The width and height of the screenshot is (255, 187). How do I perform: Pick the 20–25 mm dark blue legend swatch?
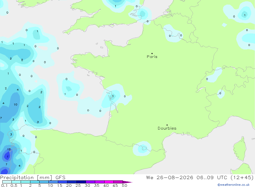click(72, 182)
